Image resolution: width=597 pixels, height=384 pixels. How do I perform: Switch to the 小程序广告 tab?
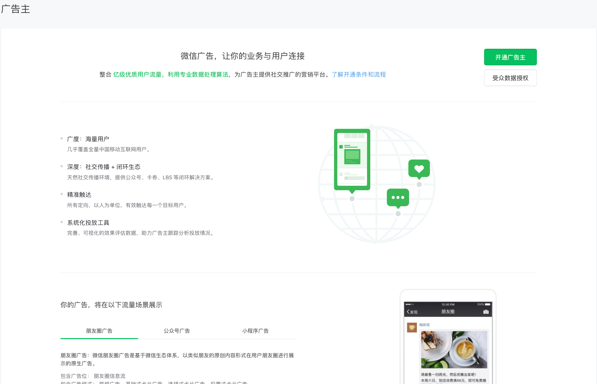(x=255, y=331)
